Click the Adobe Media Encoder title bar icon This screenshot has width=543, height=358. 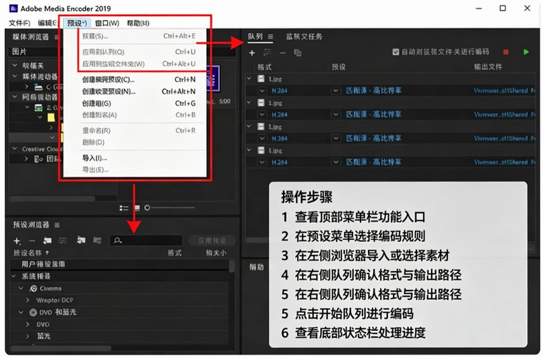click(x=13, y=8)
